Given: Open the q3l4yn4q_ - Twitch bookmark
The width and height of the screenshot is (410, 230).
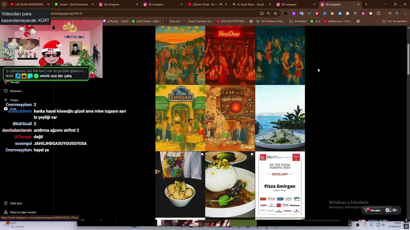Looking at the screenshot, I should tap(115, 21).
